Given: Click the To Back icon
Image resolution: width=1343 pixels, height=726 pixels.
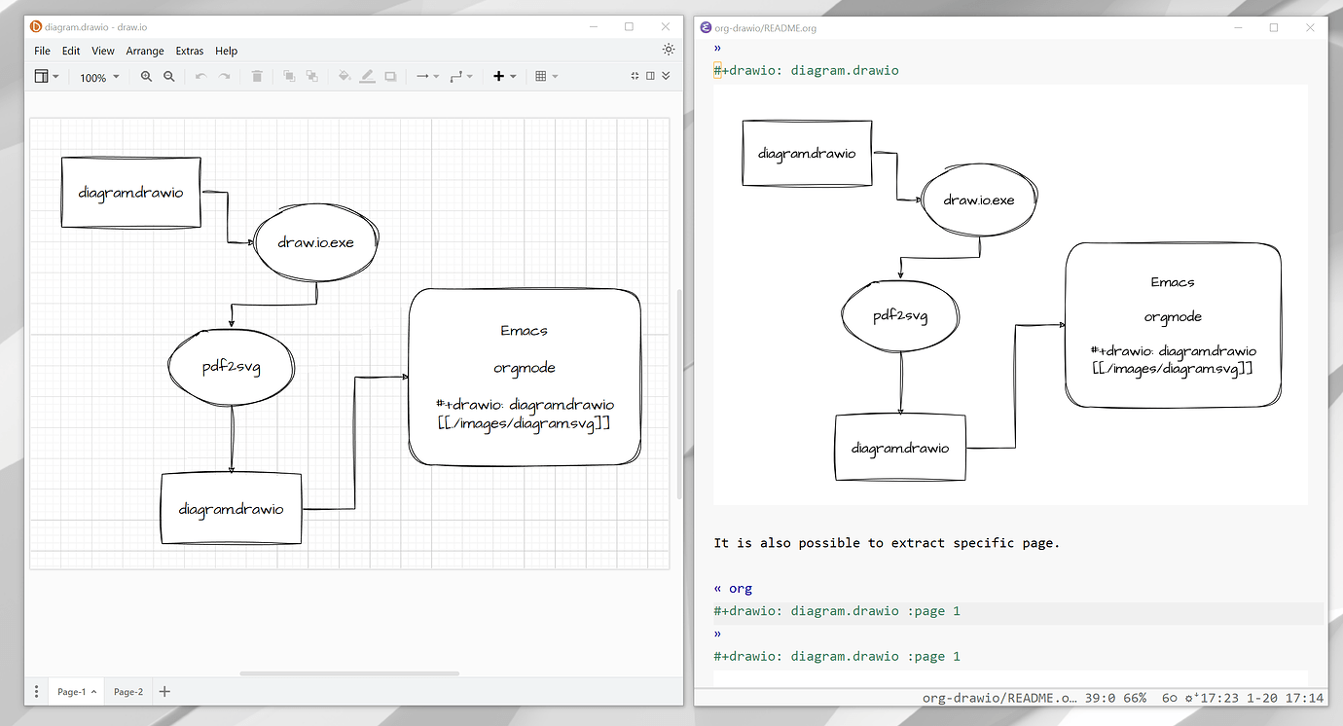Looking at the screenshot, I should pos(313,76).
